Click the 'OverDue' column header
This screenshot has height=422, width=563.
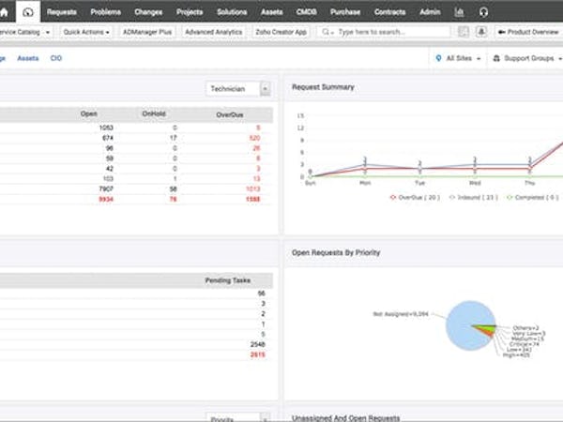tap(230, 114)
